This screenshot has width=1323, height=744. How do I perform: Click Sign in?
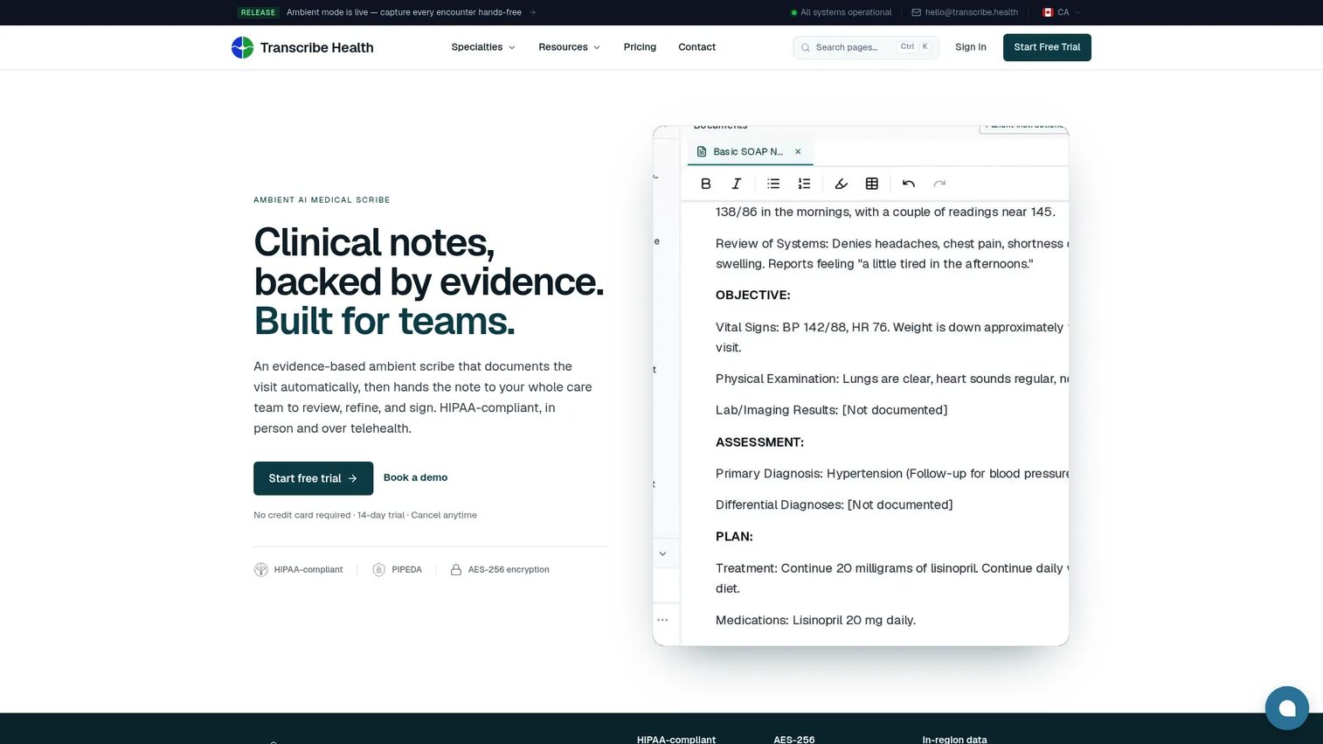(971, 47)
